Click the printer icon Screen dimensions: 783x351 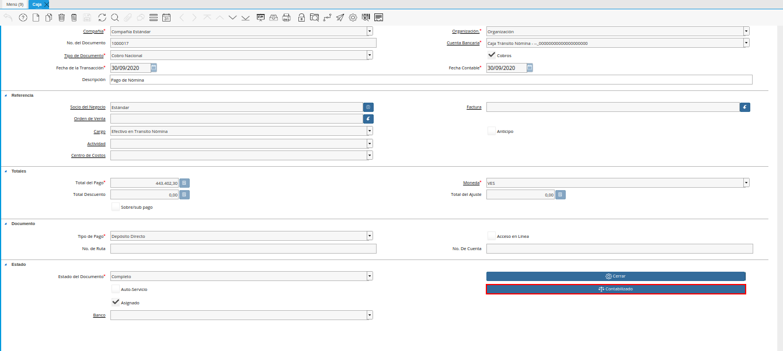click(x=286, y=17)
